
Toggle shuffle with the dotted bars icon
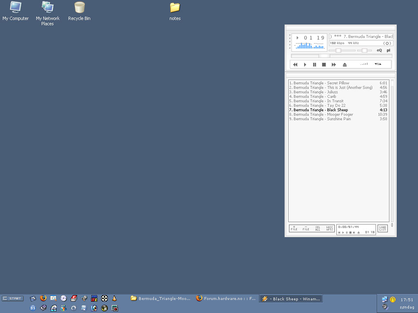click(364, 64)
